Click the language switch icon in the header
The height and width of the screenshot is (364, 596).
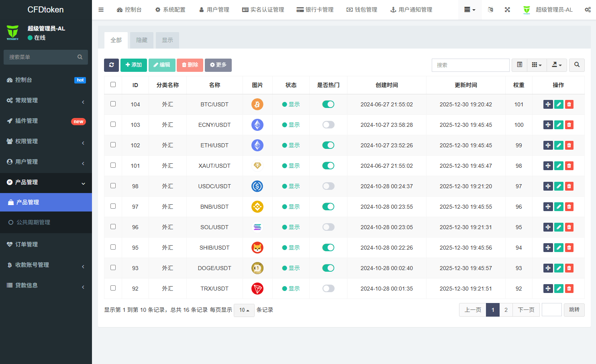(490, 9)
